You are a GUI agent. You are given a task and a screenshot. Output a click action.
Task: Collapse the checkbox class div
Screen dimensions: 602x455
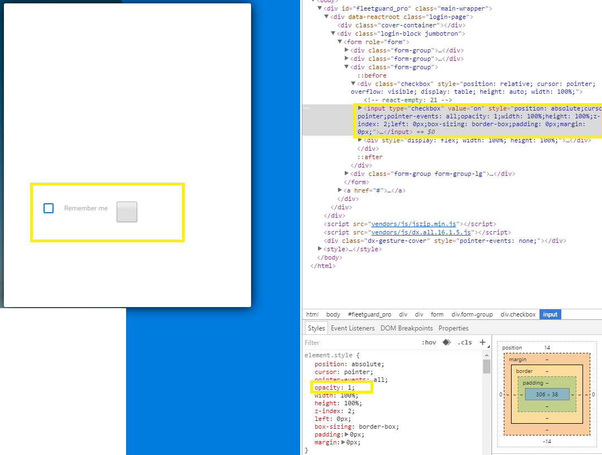coord(353,83)
